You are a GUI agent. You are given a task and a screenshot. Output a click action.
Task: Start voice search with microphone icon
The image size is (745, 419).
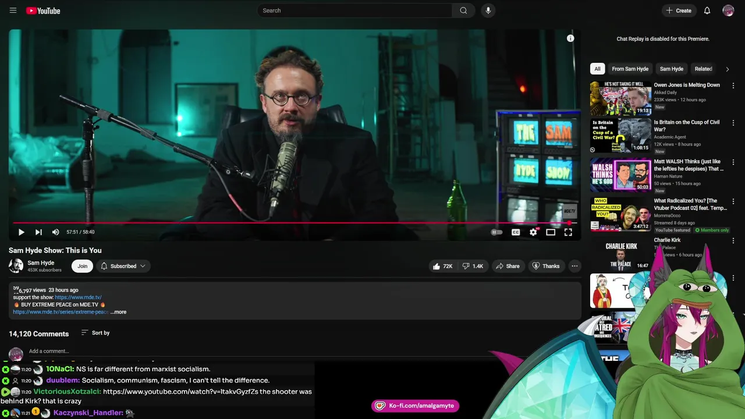pyautogui.click(x=488, y=10)
